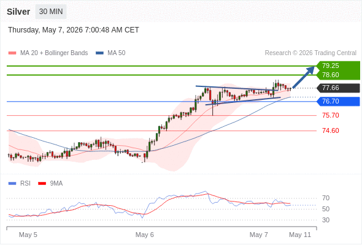Click the blue 76.70 pivot price tag
Screen dimensions: 362x245
pyautogui.click(x=338, y=102)
